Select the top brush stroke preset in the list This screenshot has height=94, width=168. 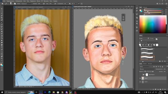(147, 49)
